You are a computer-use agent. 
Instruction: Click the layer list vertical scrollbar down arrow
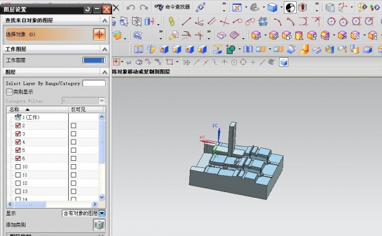click(102, 197)
